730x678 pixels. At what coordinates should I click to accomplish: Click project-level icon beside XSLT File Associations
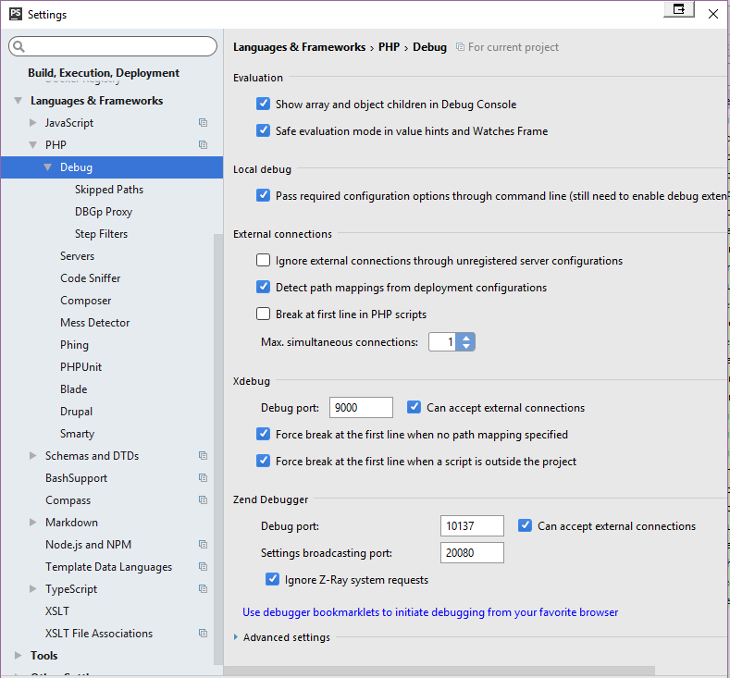pyautogui.click(x=203, y=634)
